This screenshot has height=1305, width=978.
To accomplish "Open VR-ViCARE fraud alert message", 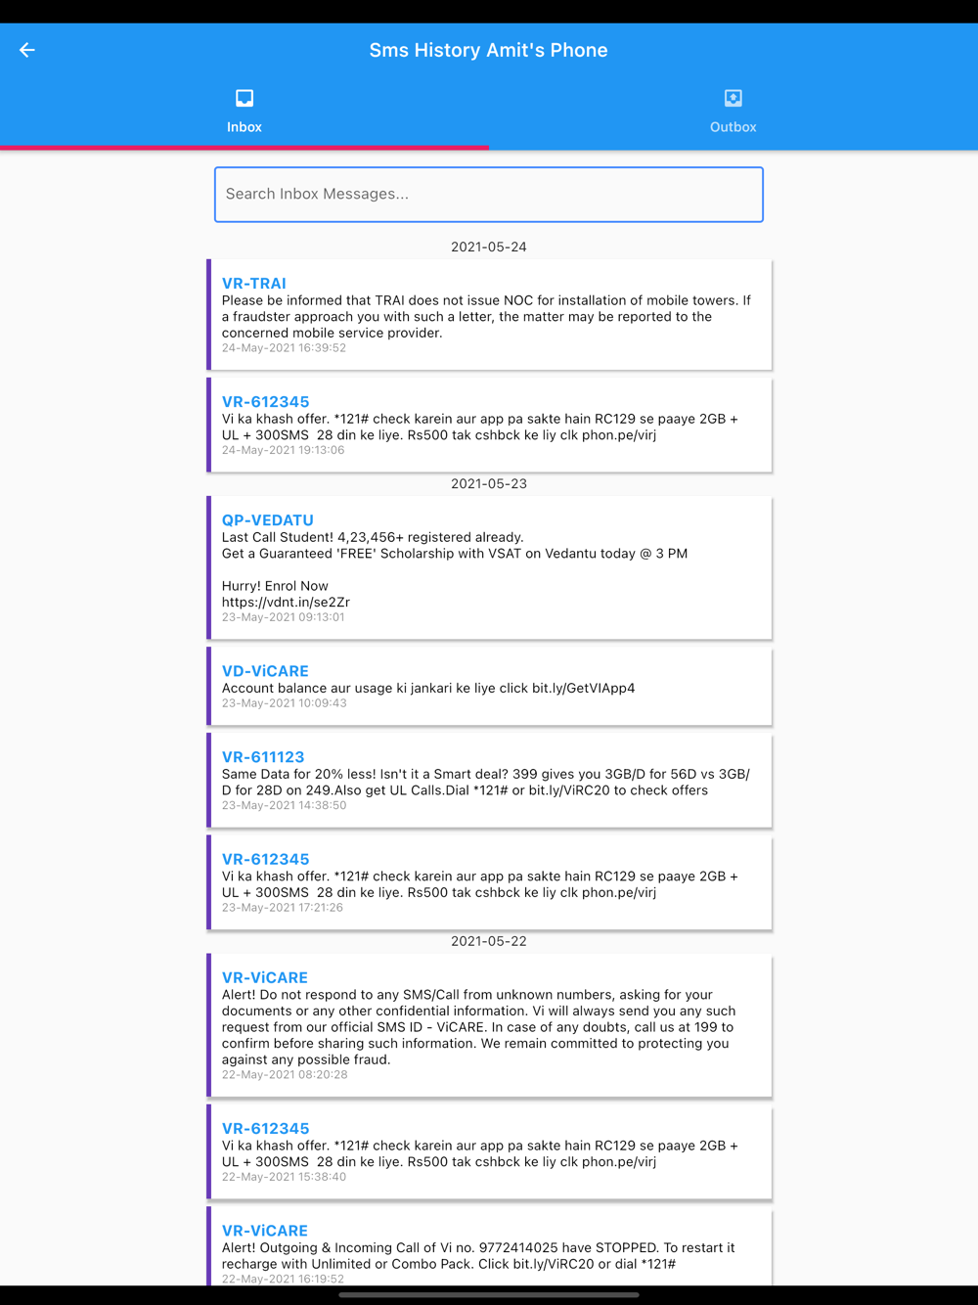I will (490, 1026).
